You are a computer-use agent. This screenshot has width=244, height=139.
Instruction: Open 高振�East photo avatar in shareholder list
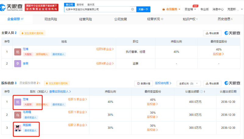coord(18,127)
